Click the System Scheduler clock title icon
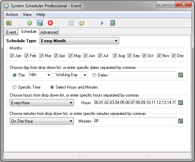The height and width of the screenshot is (162, 195). click(6, 6)
